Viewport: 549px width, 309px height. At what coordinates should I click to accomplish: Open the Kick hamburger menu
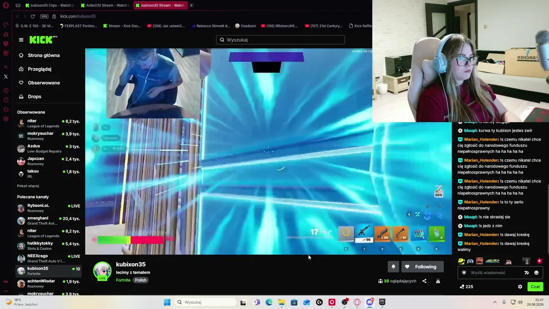pyautogui.click(x=21, y=40)
